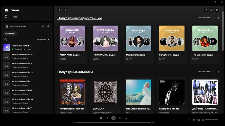Open INSTASAMKA: радио card
The image size is (225, 126).
[105, 44]
